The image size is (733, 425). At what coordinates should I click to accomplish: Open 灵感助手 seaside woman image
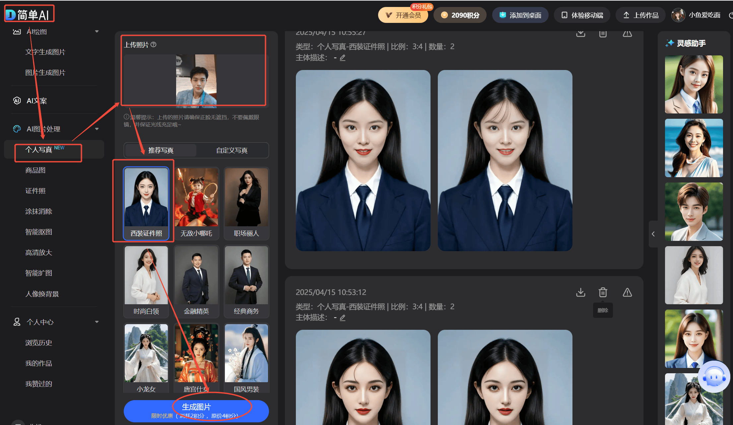click(694, 148)
